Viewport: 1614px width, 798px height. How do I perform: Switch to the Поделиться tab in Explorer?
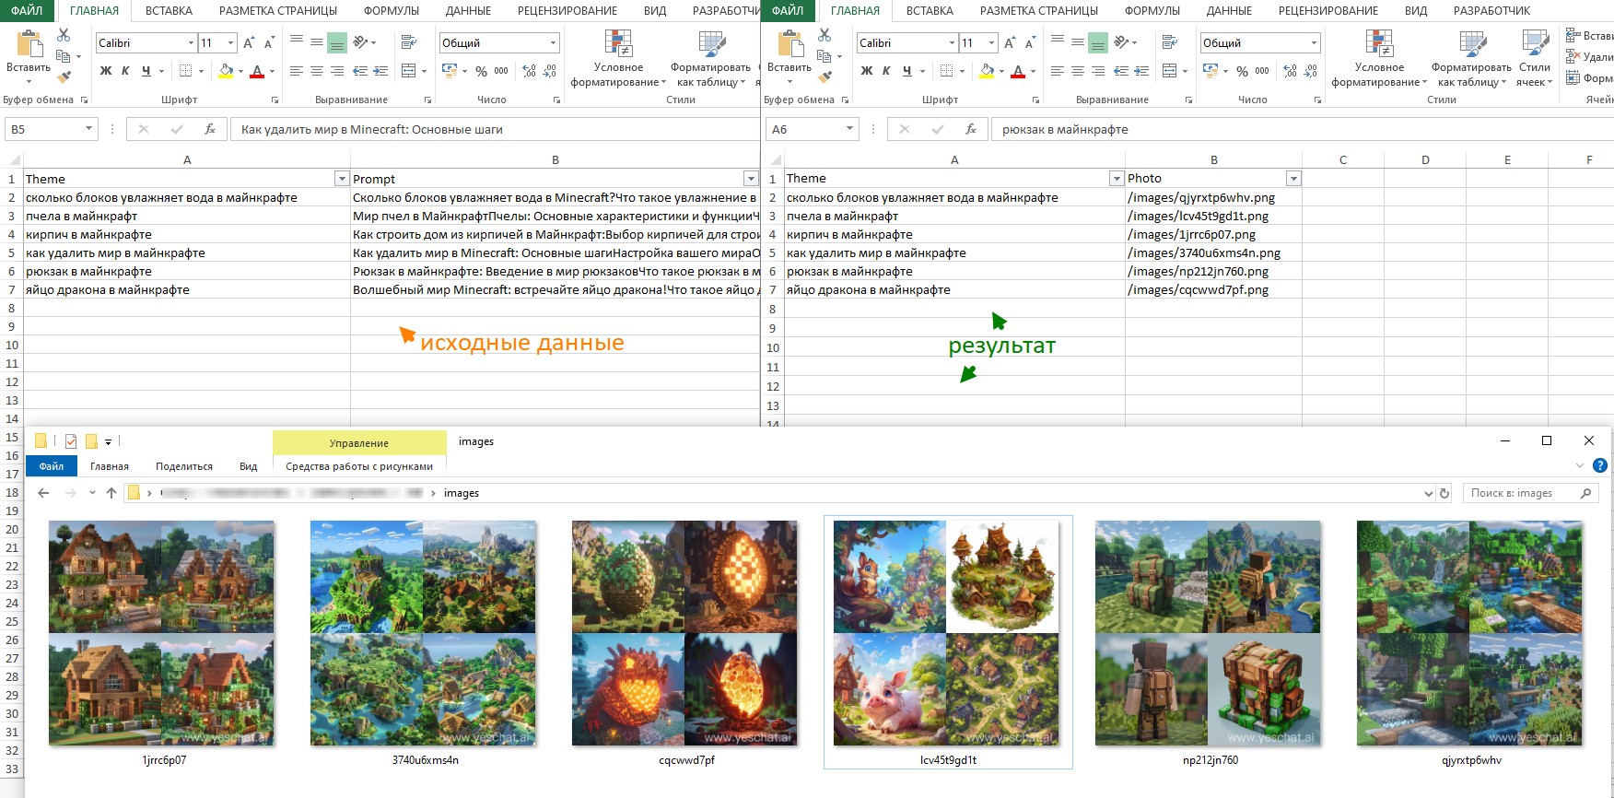[184, 466]
